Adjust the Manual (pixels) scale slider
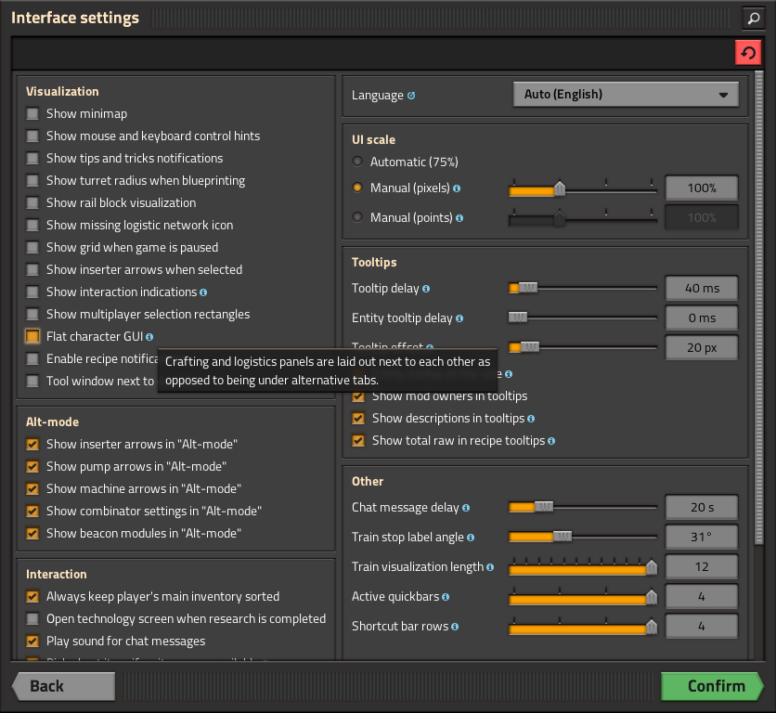Screen dimensions: 776x713 583,188
